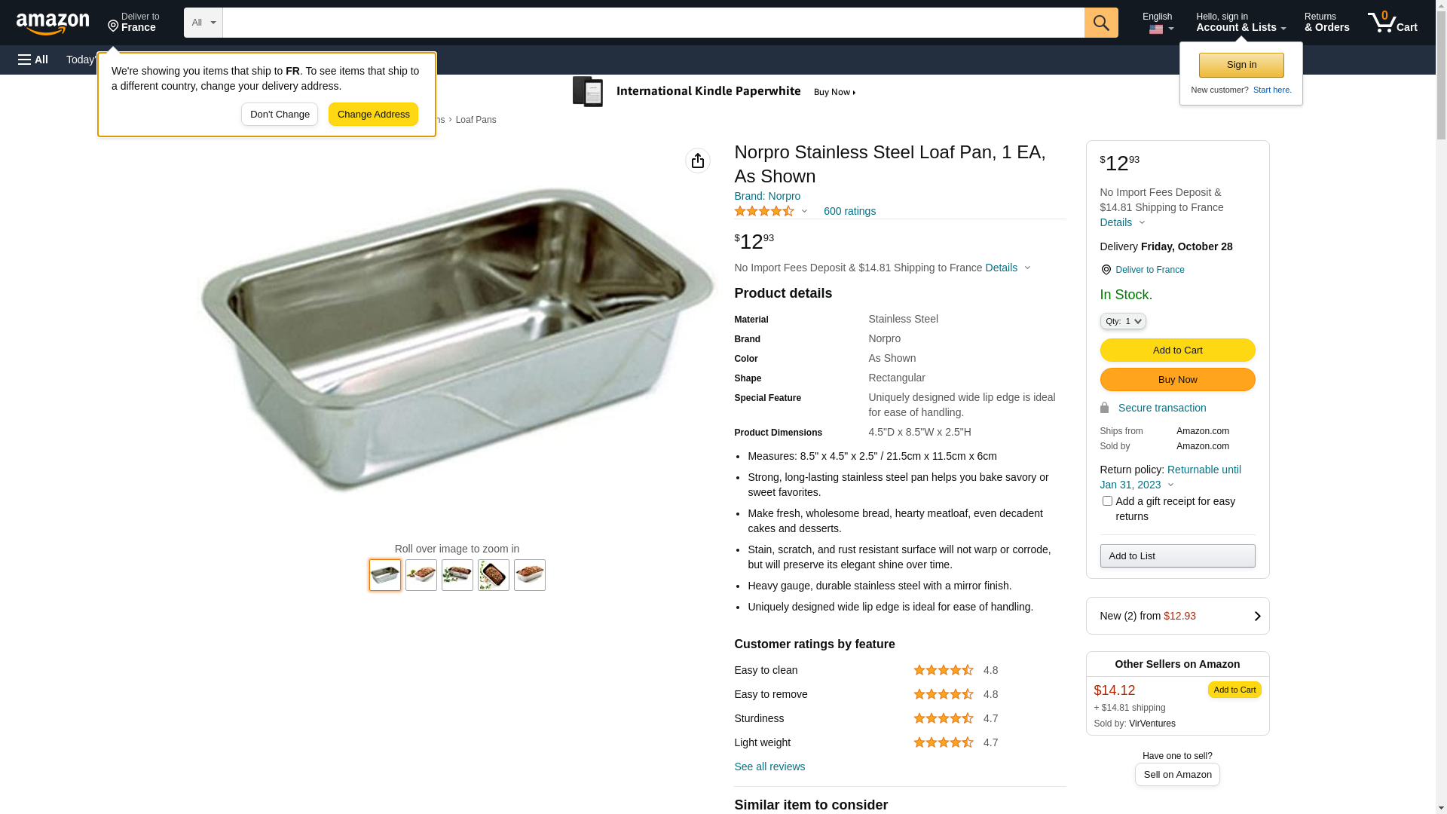The image size is (1447, 814).
Task: Click the share icon on product image
Action: click(x=698, y=161)
